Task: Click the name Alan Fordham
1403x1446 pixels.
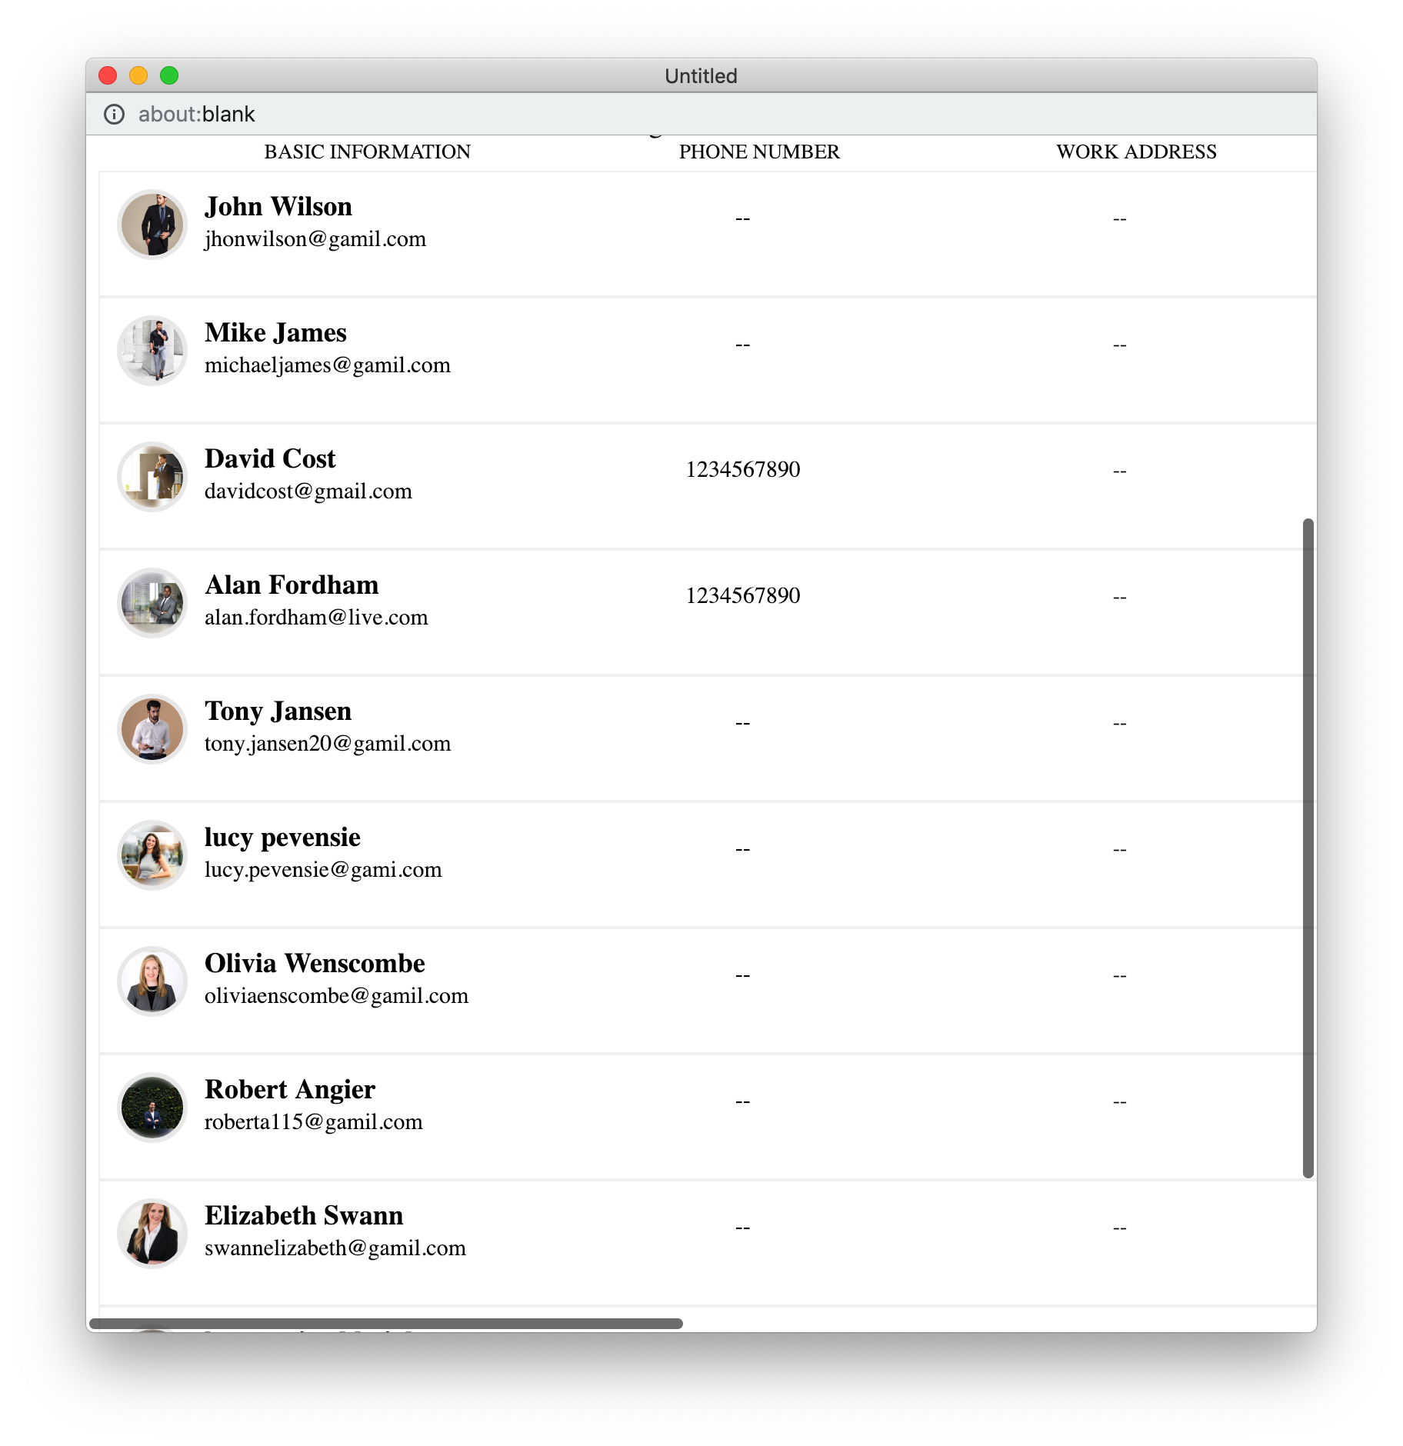Action: [x=292, y=585]
